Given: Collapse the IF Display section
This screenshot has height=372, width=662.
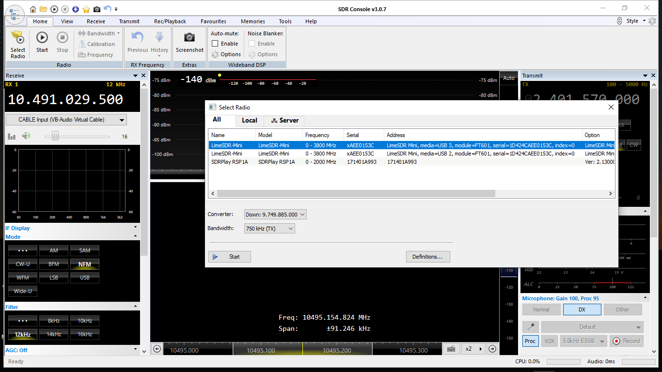Looking at the screenshot, I should [135, 227].
